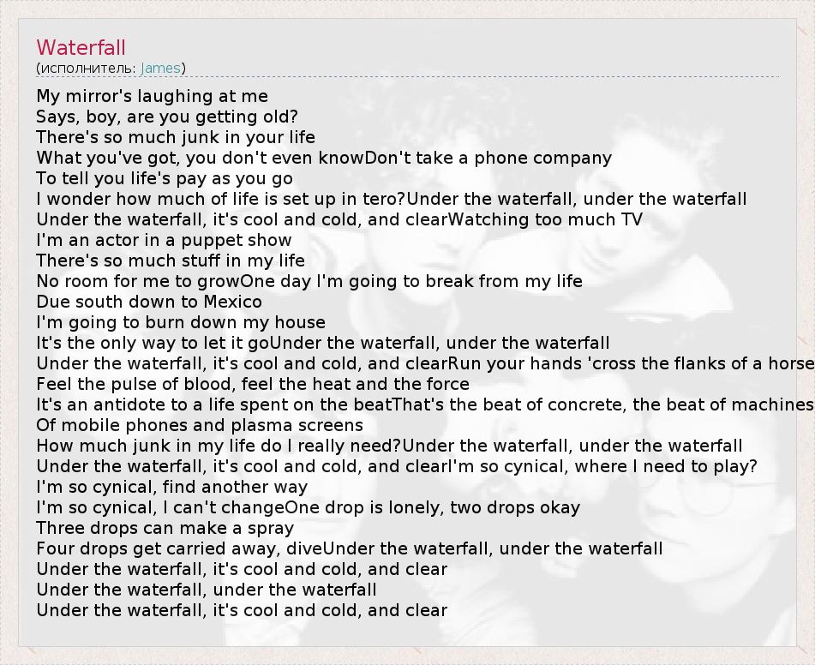
Task: Click the Waterfall song title
Action: pos(81,47)
